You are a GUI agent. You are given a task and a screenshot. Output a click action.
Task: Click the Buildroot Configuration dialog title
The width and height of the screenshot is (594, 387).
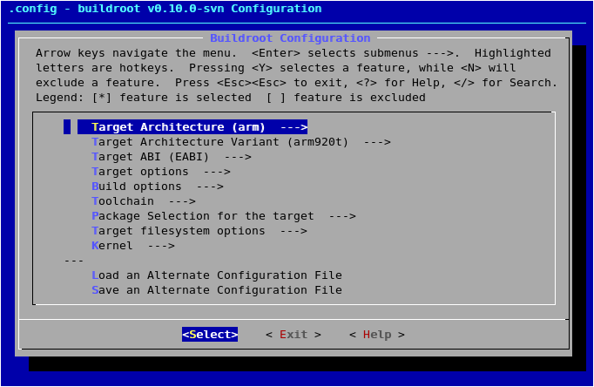tap(290, 38)
